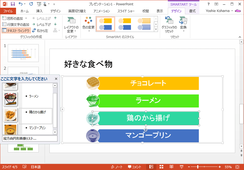Open the organization chart layout dropdown
Image resolution: width=244 pixels, height=170 pixels.
click(56, 30)
